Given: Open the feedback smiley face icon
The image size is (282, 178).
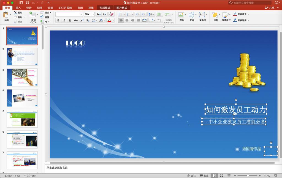Looking at the screenshot, I should pyautogui.click(x=276, y=2).
